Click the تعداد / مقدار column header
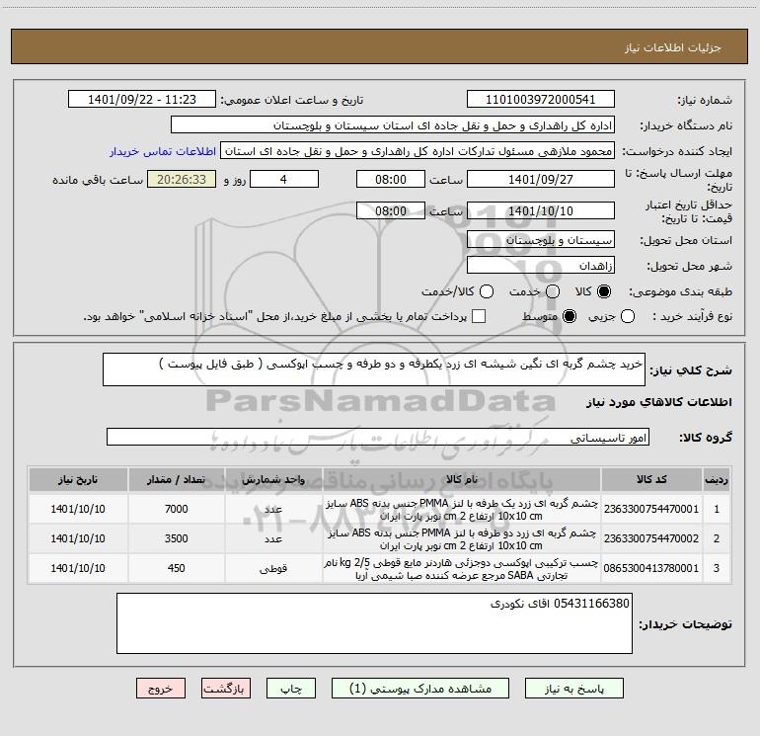The image size is (760, 736). click(x=177, y=479)
